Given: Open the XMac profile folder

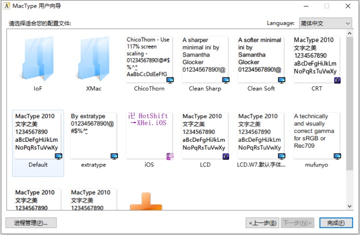Looking at the screenshot, I should click(x=93, y=59).
